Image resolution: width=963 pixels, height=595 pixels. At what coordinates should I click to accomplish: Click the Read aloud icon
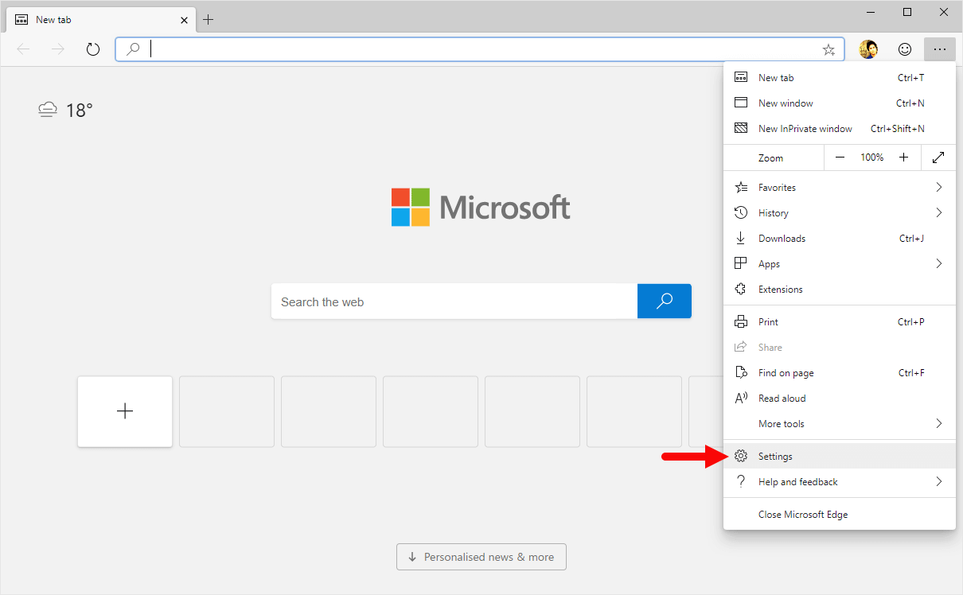(741, 398)
